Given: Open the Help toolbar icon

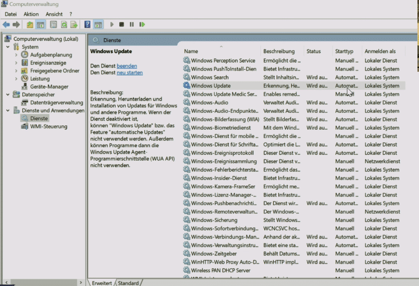Looking at the screenshot, I should coord(88,24).
